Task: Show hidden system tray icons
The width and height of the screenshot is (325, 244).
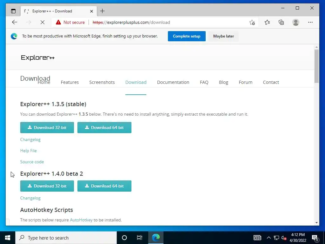Action: click(x=269, y=238)
